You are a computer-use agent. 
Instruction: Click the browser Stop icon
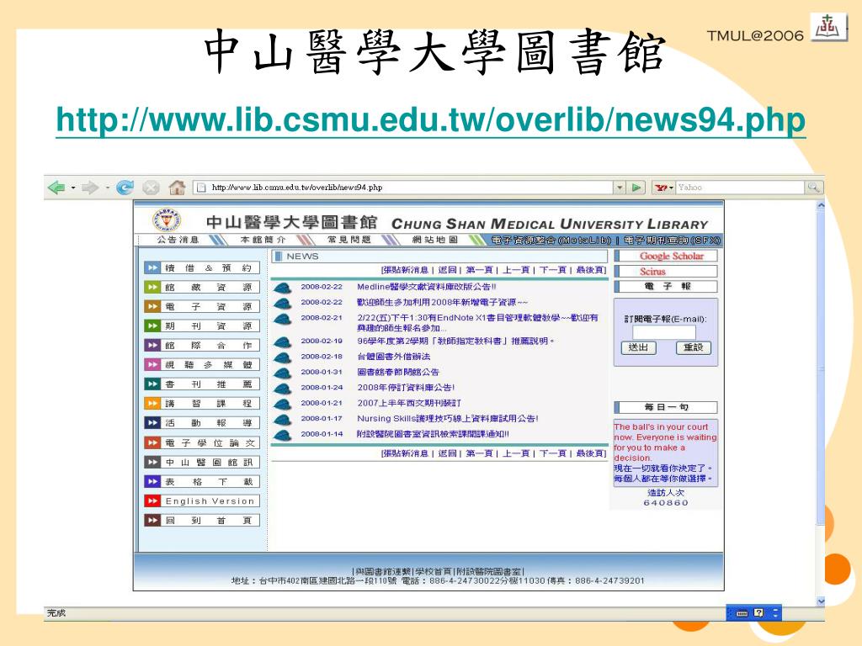tap(151, 188)
